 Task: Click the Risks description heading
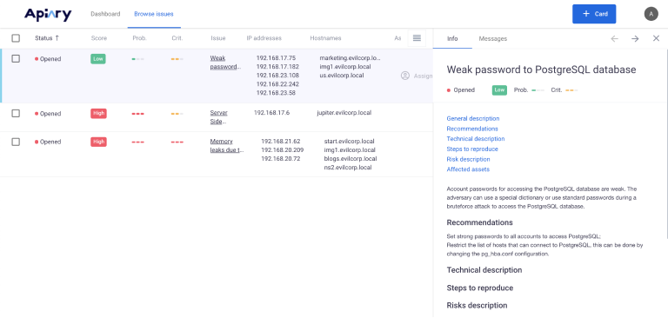pos(477,306)
